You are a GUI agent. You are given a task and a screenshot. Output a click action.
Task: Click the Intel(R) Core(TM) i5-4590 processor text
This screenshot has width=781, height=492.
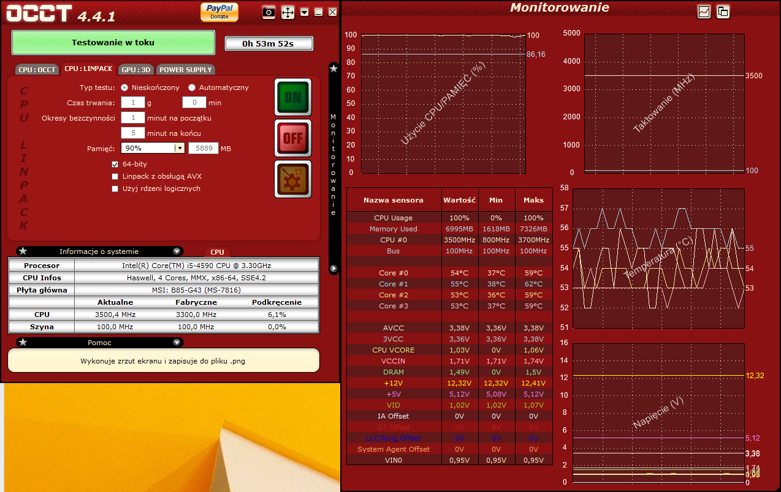pyautogui.click(x=197, y=266)
